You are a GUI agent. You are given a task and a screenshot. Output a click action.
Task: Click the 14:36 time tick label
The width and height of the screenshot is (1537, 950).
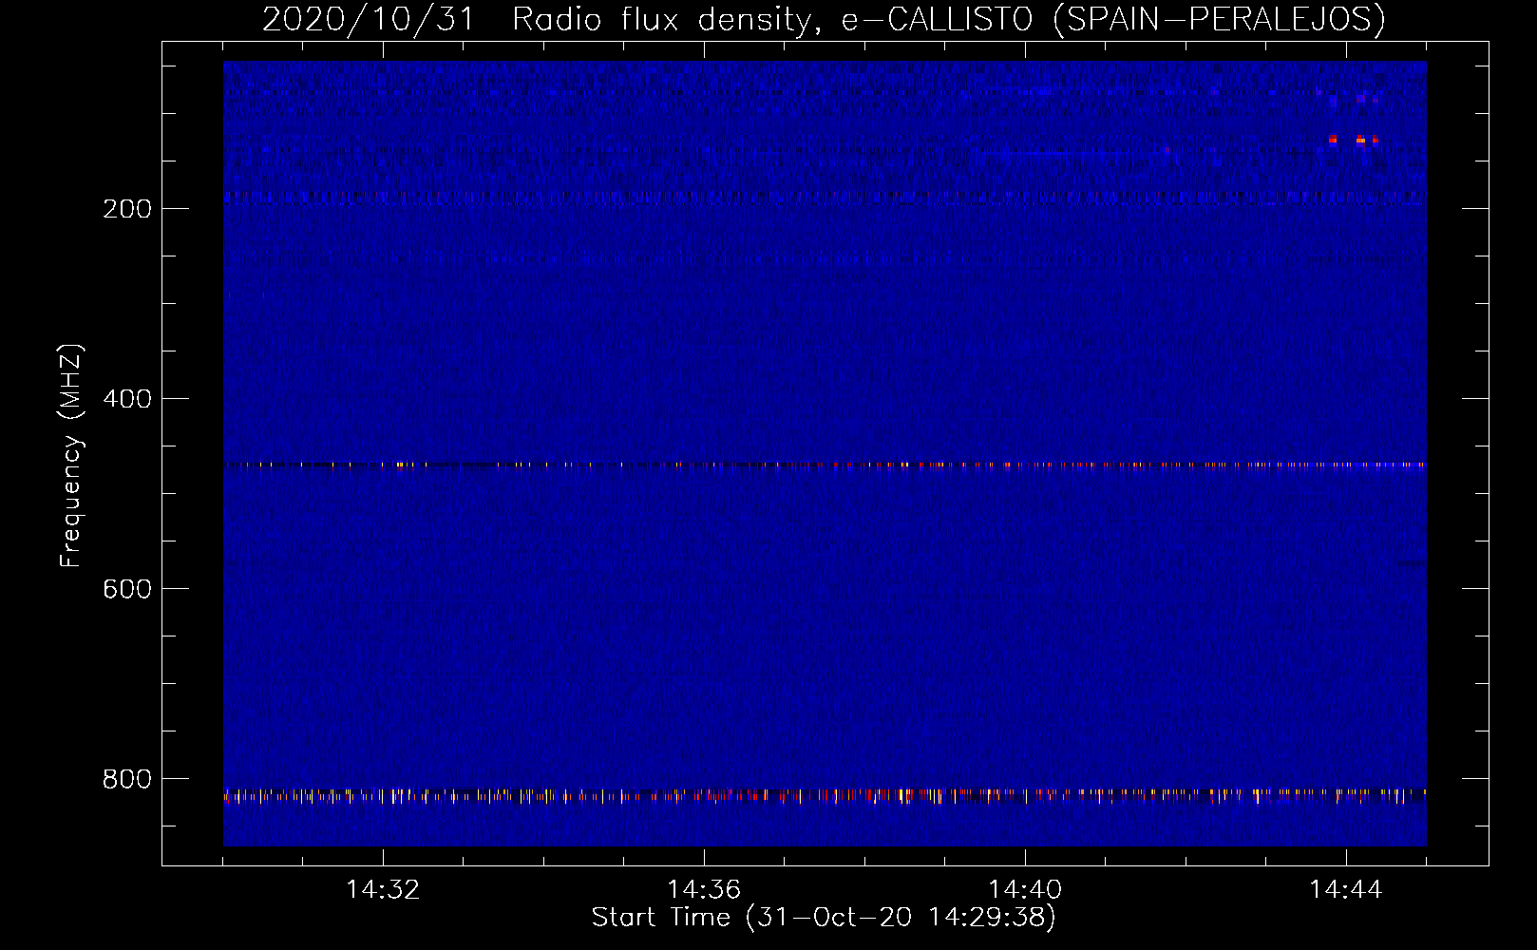[x=704, y=890]
